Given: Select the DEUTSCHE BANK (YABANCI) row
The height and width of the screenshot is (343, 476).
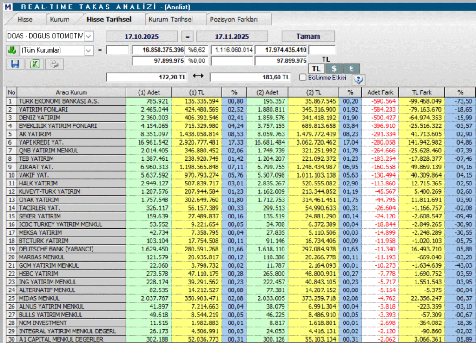Looking at the screenshot, I should coord(240,249).
